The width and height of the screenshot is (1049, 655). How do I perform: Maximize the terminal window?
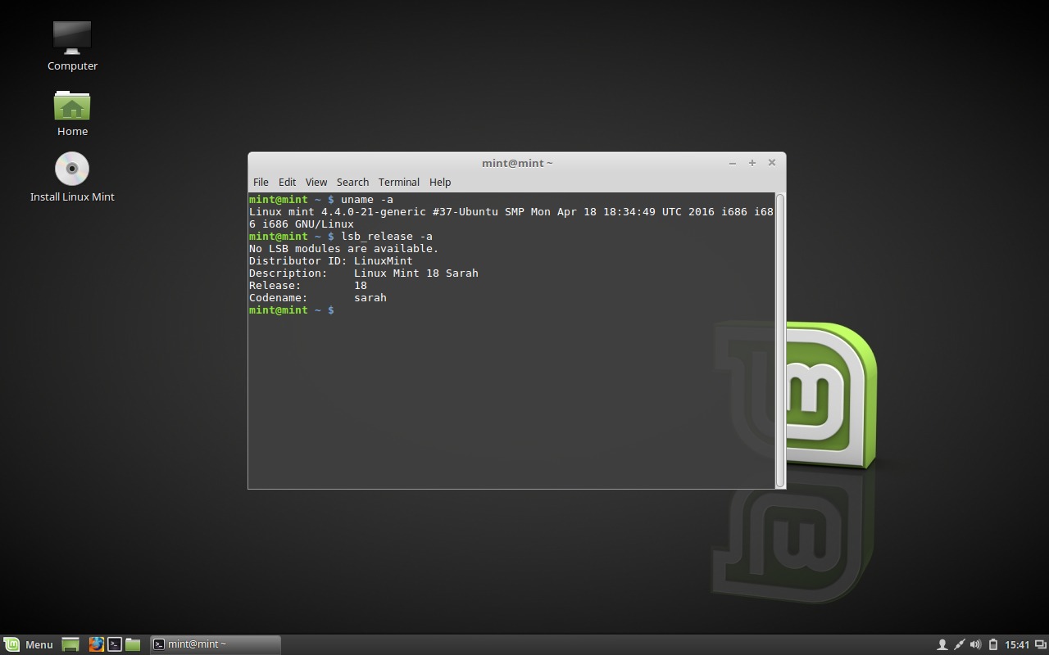coord(752,163)
